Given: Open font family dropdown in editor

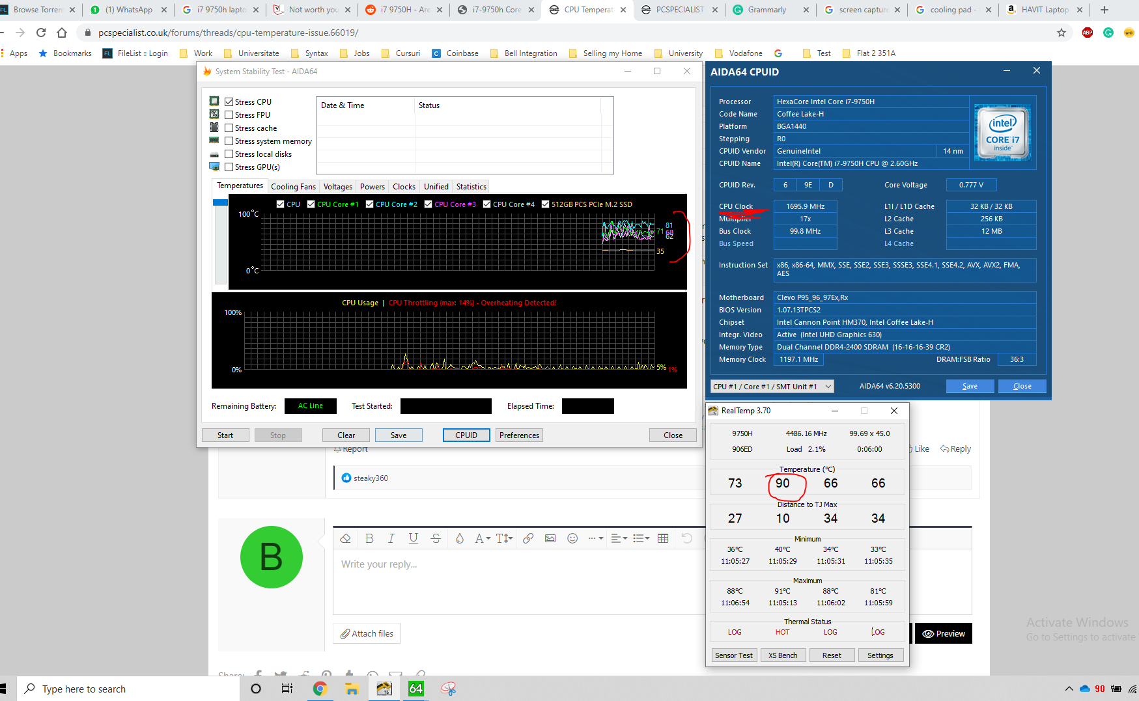Looking at the screenshot, I should pyautogui.click(x=483, y=538).
